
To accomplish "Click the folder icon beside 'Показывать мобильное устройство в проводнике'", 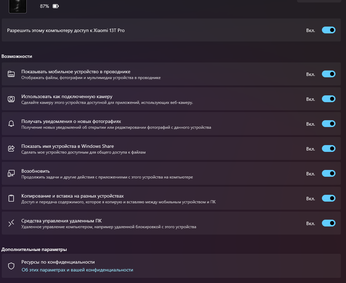I will pyautogui.click(x=11, y=74).
